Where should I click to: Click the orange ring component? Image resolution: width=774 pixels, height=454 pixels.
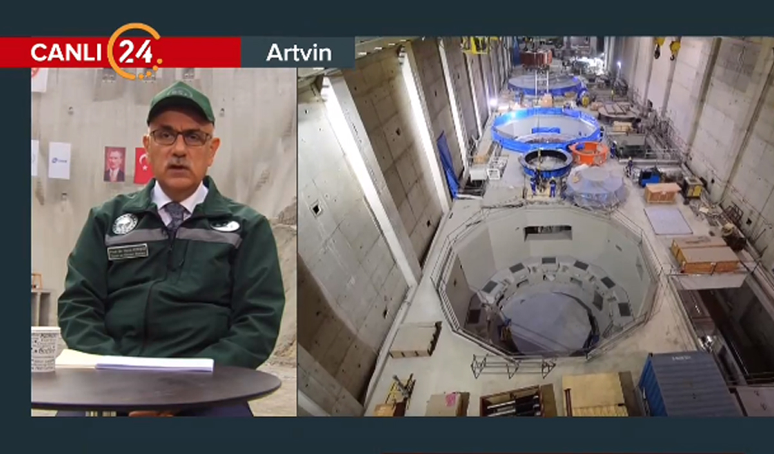[x=589, y=153]
